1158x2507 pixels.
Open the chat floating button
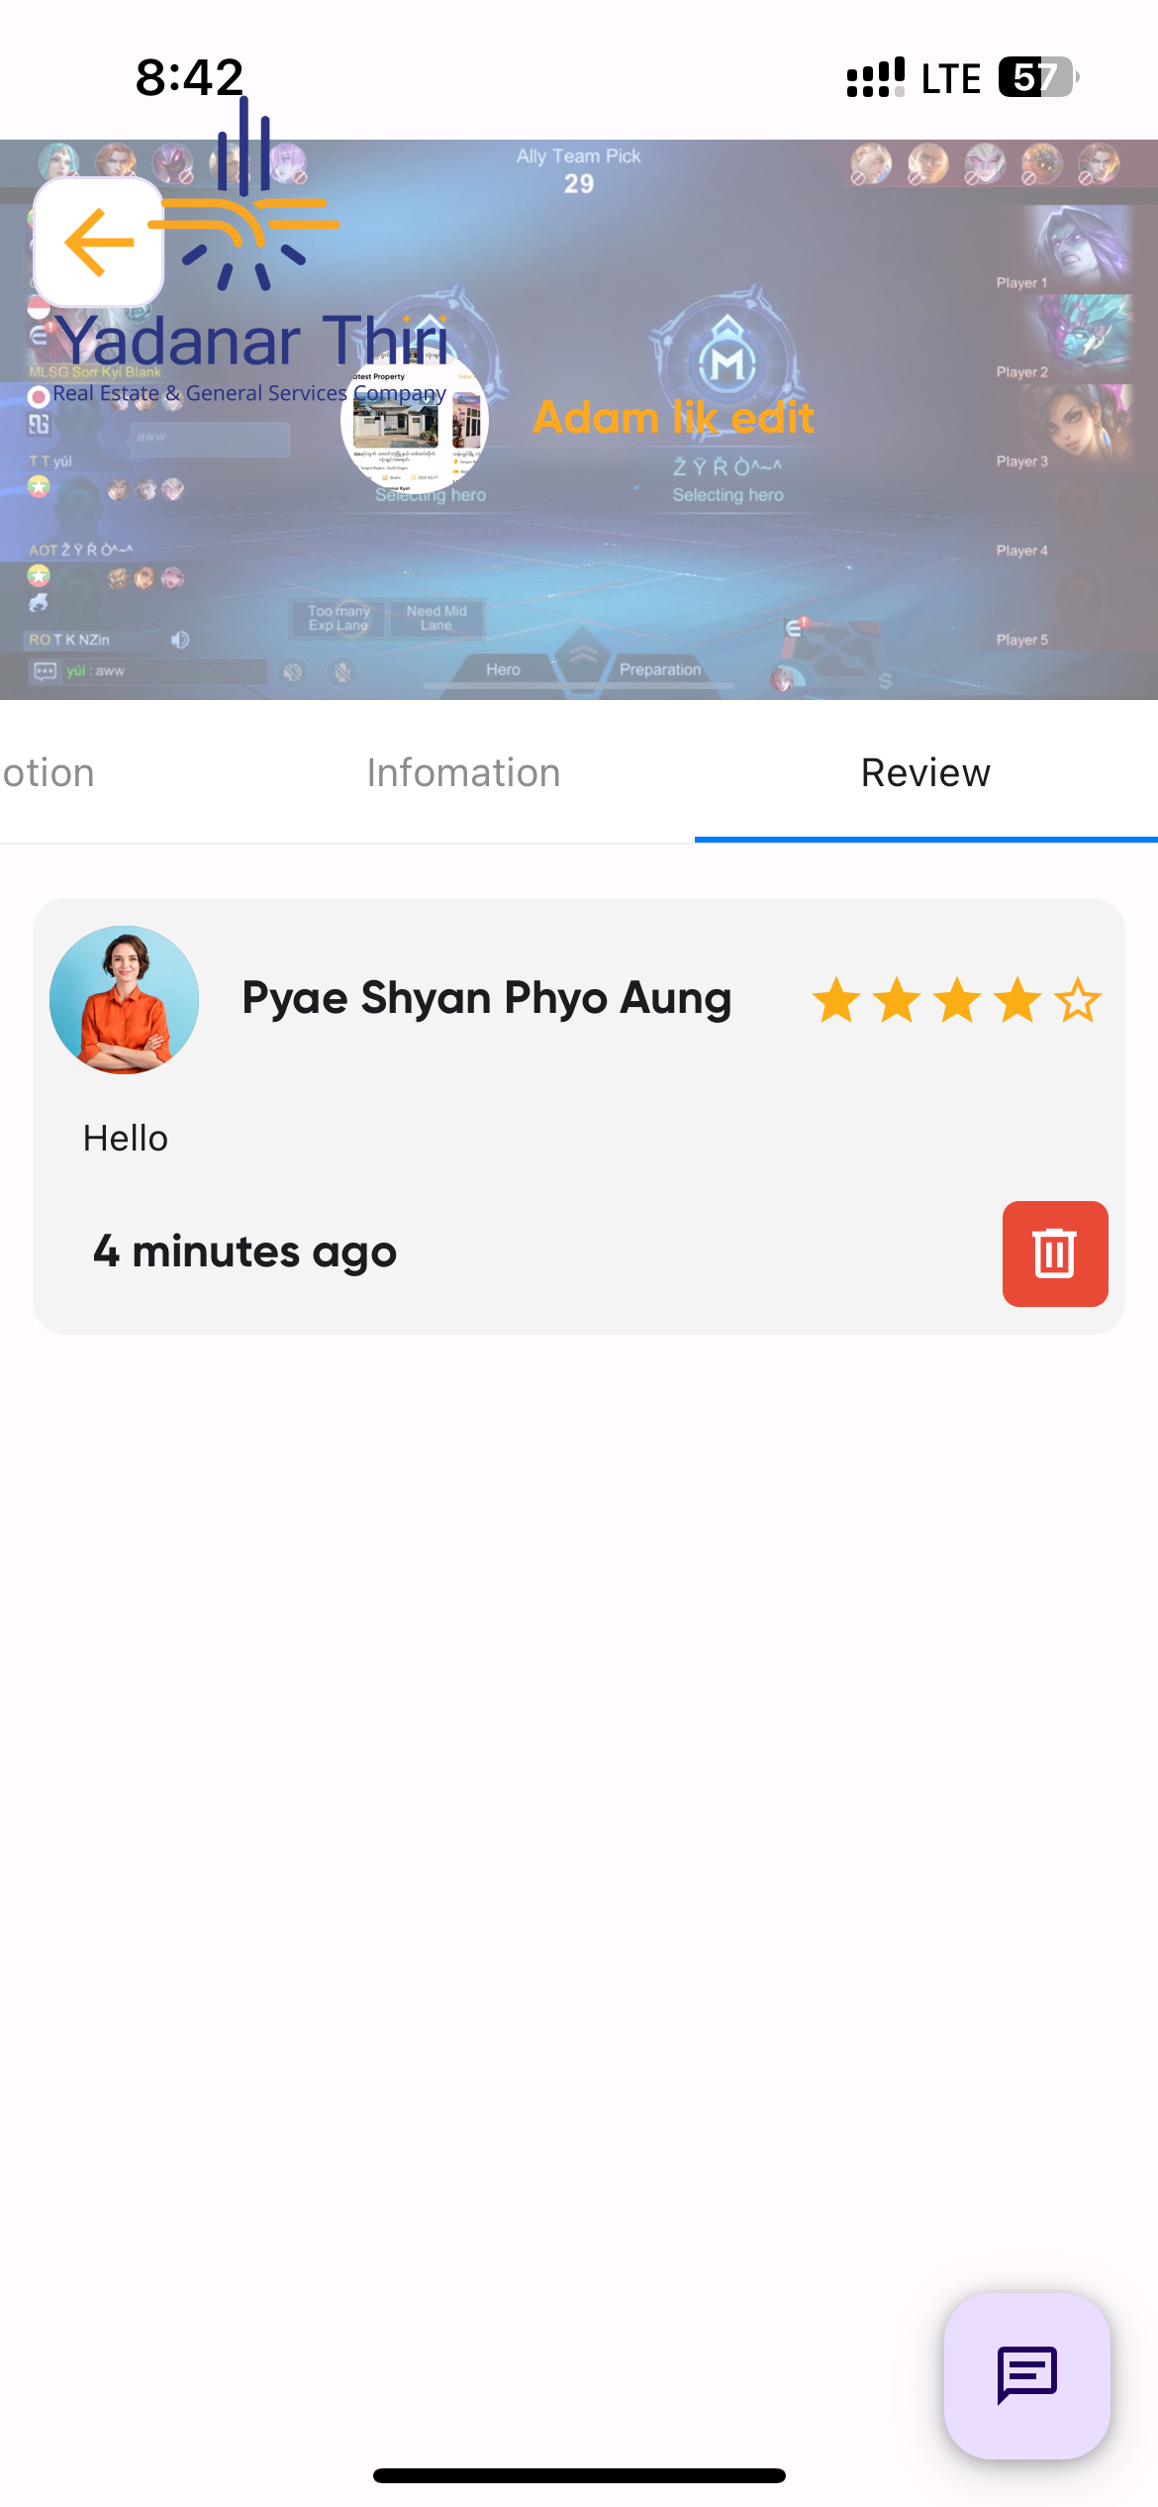click(x=1026, y=2374)
